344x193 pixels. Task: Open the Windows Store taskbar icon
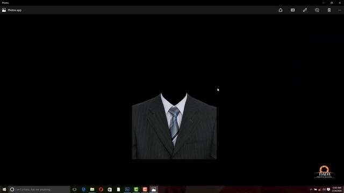pyautogui.click(x=110, y=189)
